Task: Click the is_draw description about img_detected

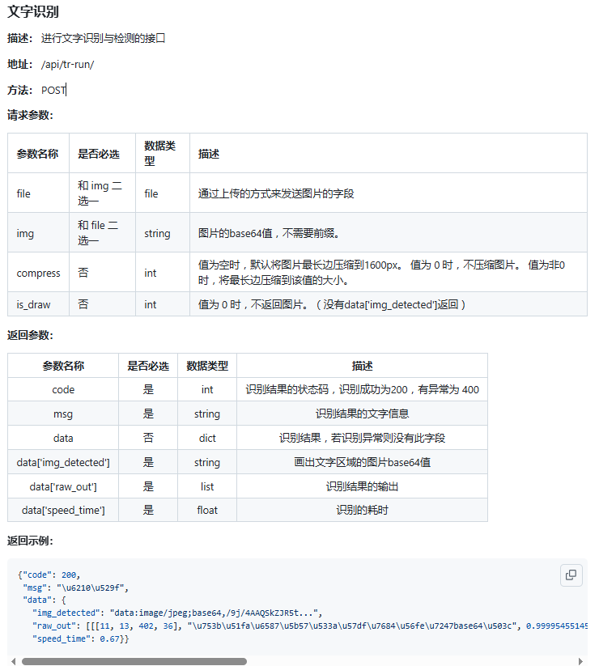Action: point(332,304)
